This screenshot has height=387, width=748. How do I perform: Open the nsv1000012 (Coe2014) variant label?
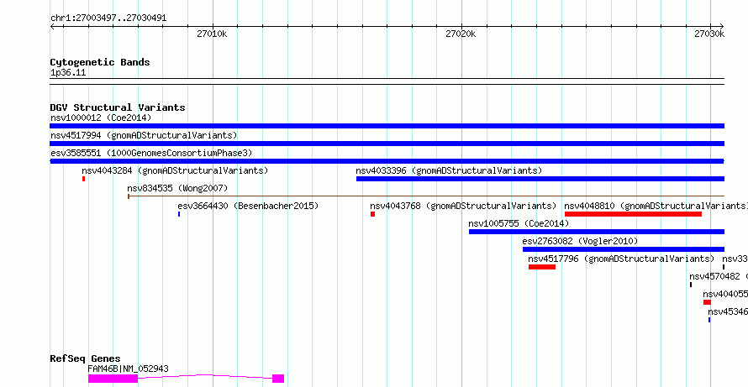(x=101, y=118)
